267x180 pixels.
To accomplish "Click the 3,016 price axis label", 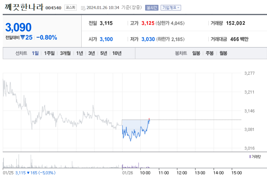I will point(249,148).
